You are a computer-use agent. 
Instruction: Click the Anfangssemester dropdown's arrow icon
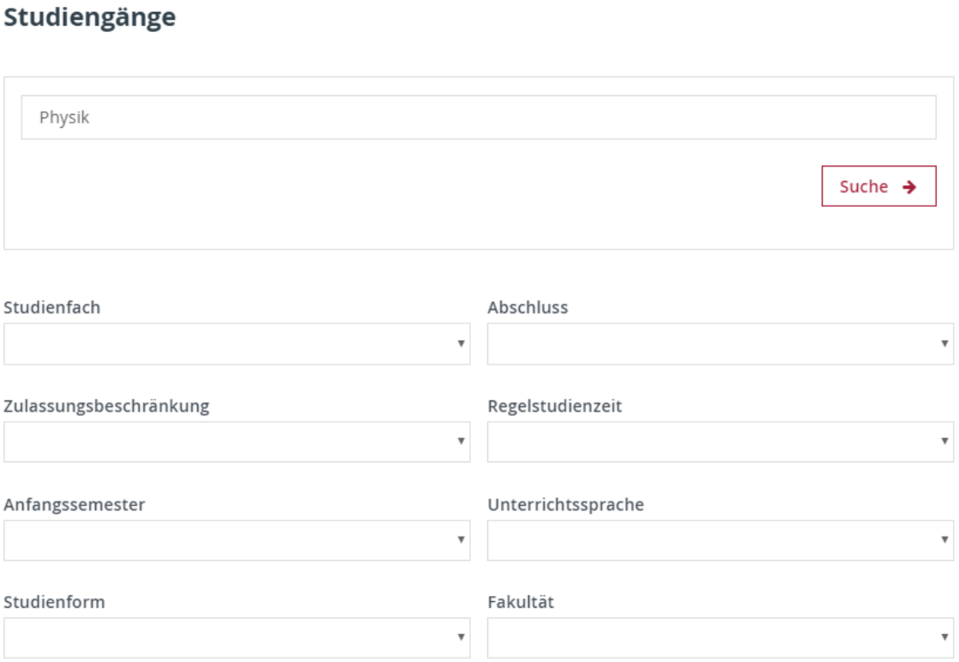pos(460,539)
